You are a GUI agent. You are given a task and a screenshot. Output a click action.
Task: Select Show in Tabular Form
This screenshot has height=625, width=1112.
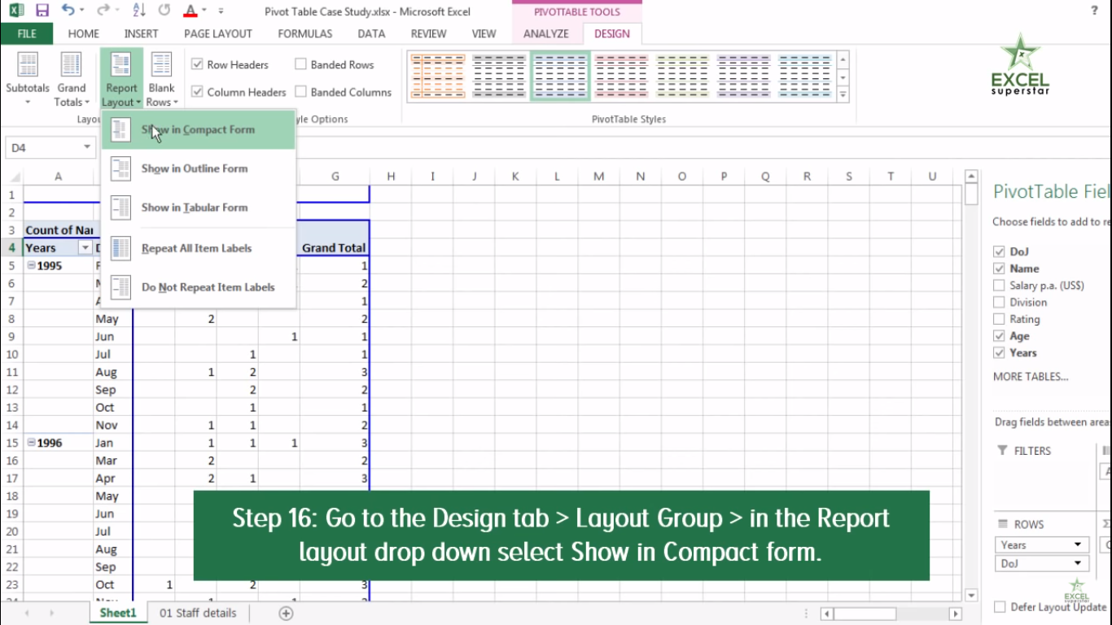tap(198, 208)
